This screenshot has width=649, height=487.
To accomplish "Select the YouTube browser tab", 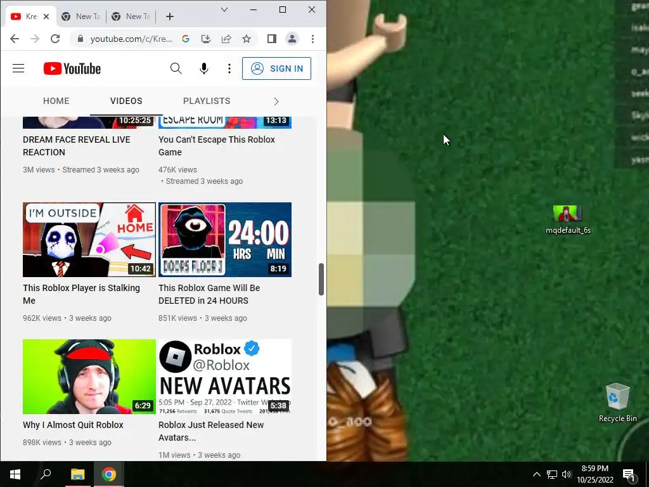I will click(x=29, y=16).
